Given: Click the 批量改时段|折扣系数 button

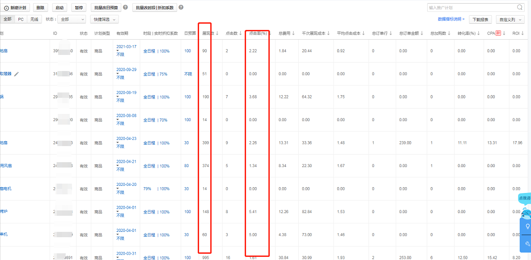Looking at the screenshot, I should [x=155, y=8].
